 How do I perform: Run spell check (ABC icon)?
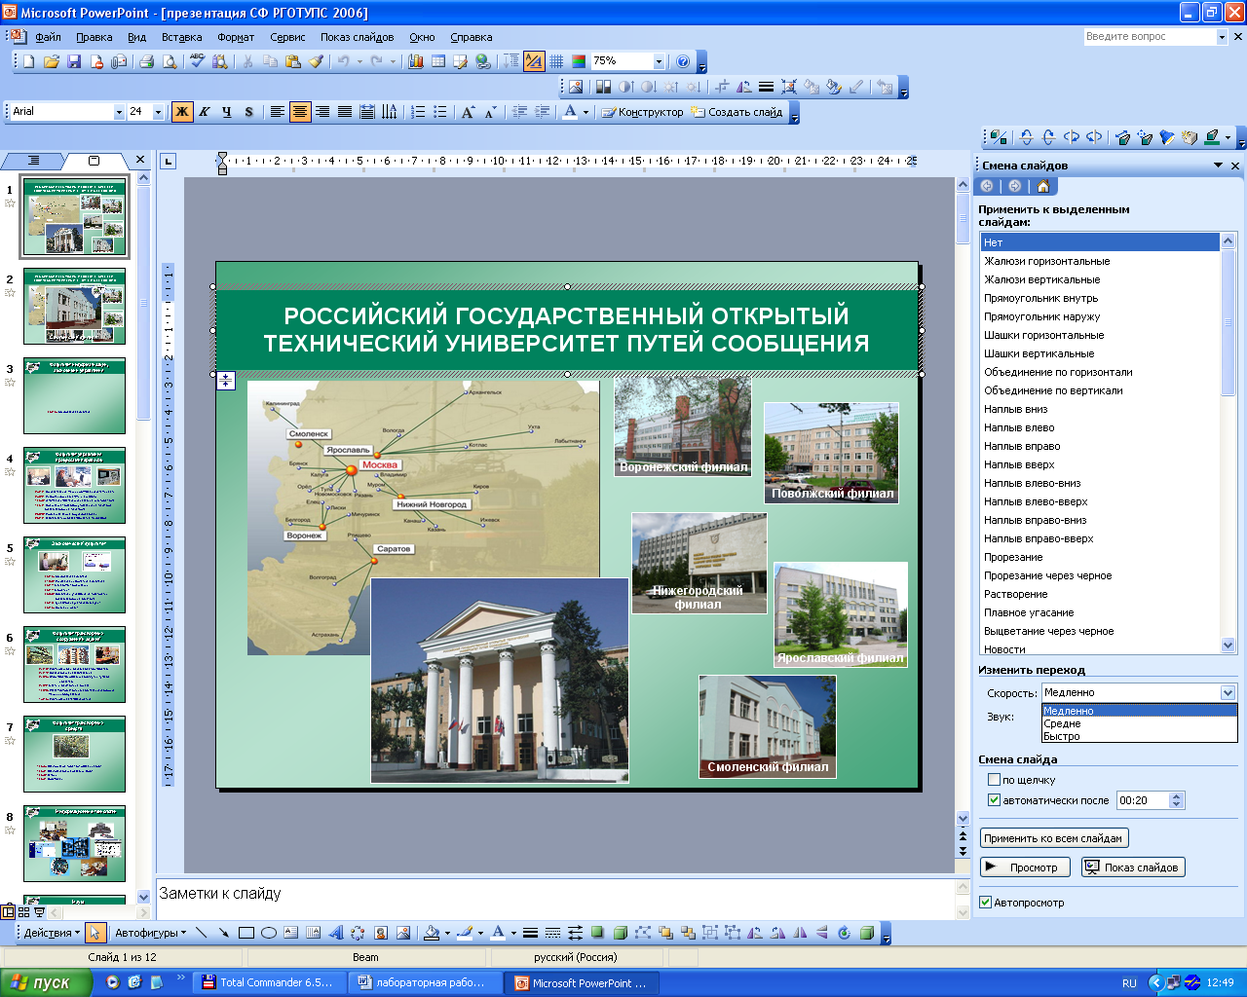197,61
